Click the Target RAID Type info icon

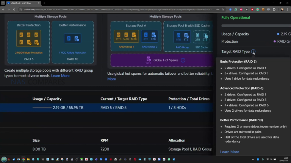tap(253, 52)
